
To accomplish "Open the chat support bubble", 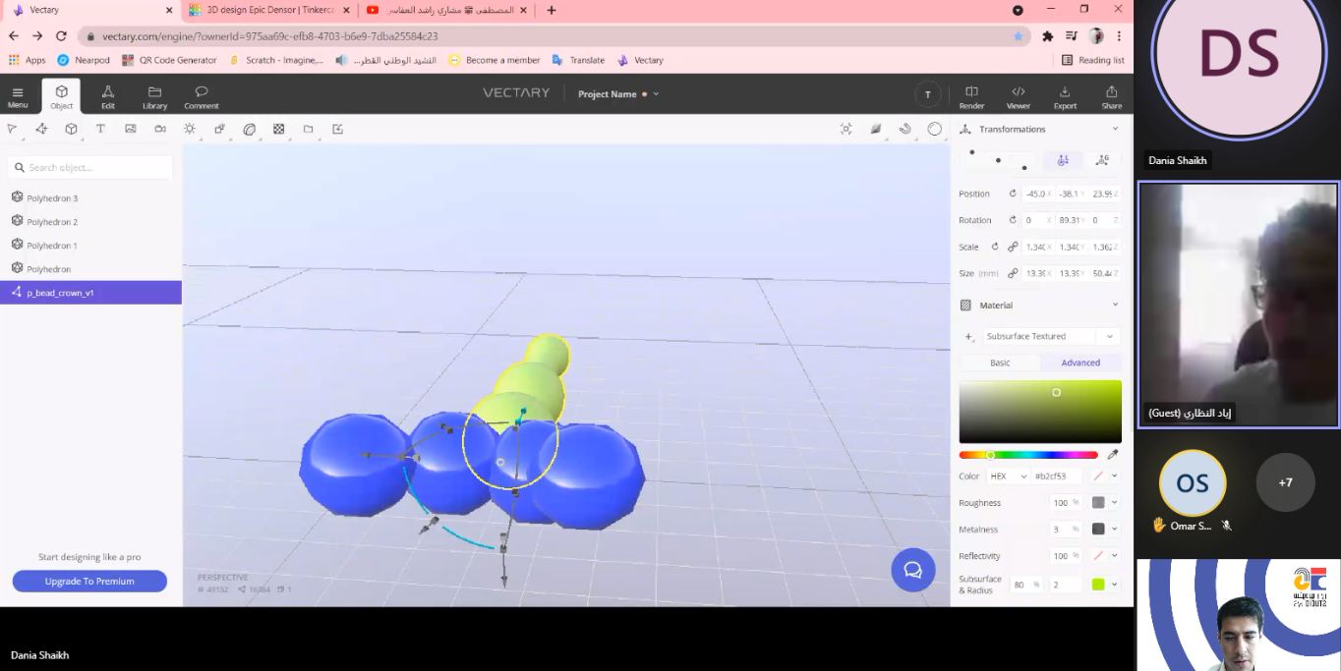I will coord(912,570).
